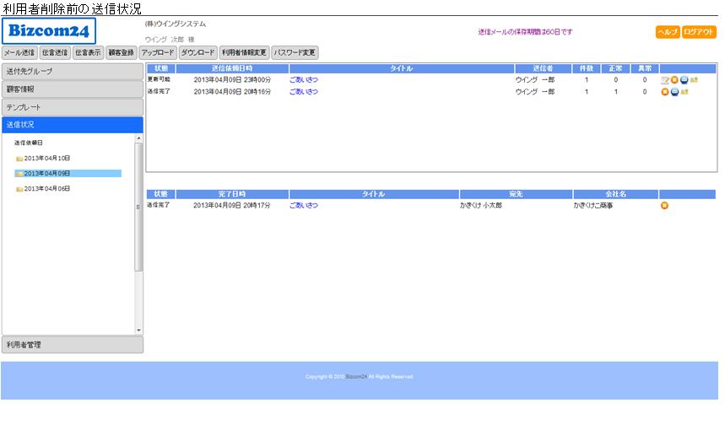The image size is (725, 426).
Task: Click the blue round icon in the 20時16分 row
Action: point(674,92)
